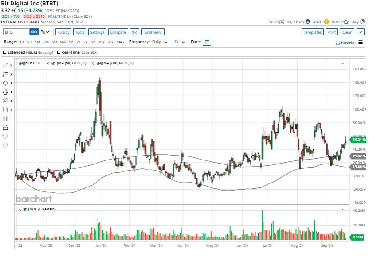
Task: Expand the arrow marker options chevron
Action: click(x=11, y=92)
